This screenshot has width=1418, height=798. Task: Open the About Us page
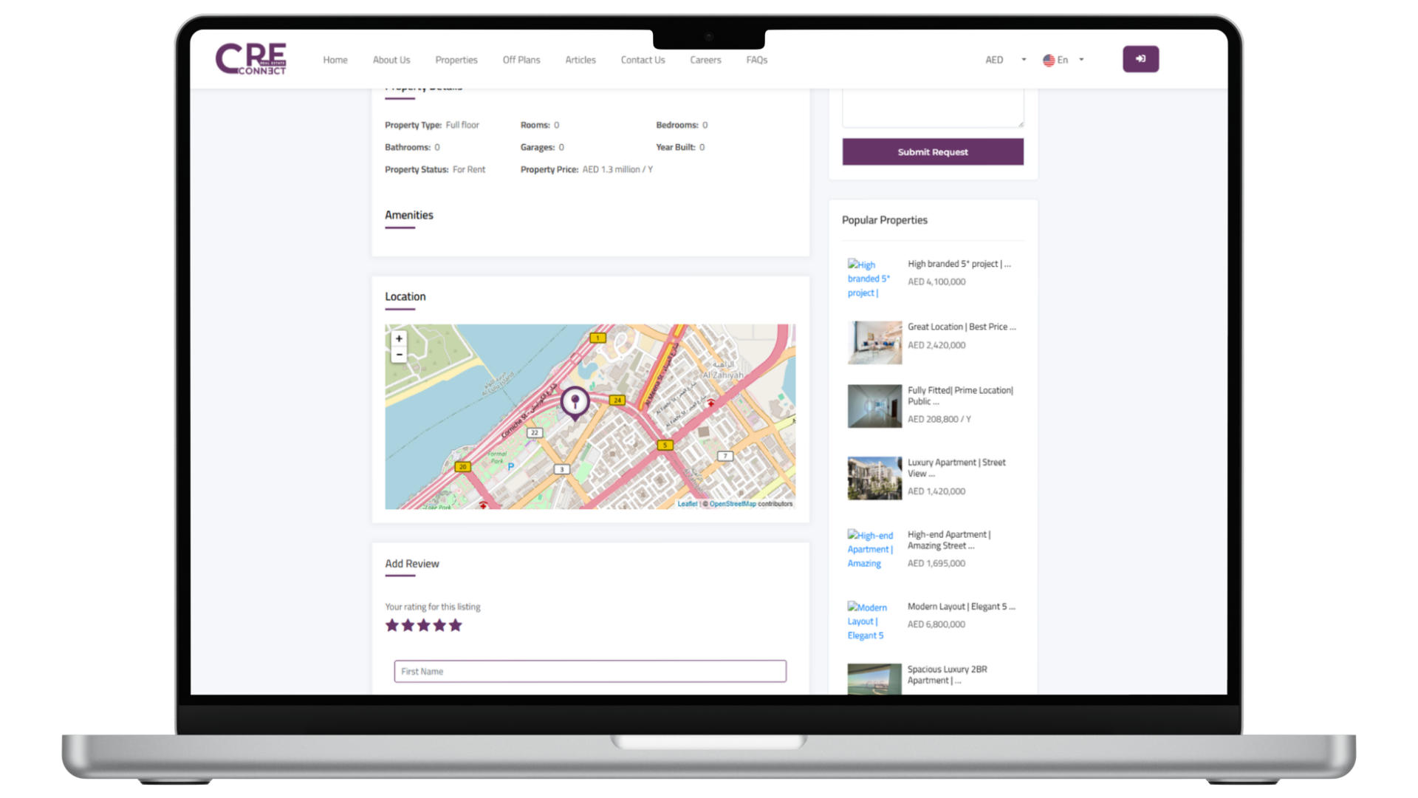pos(391,60)
